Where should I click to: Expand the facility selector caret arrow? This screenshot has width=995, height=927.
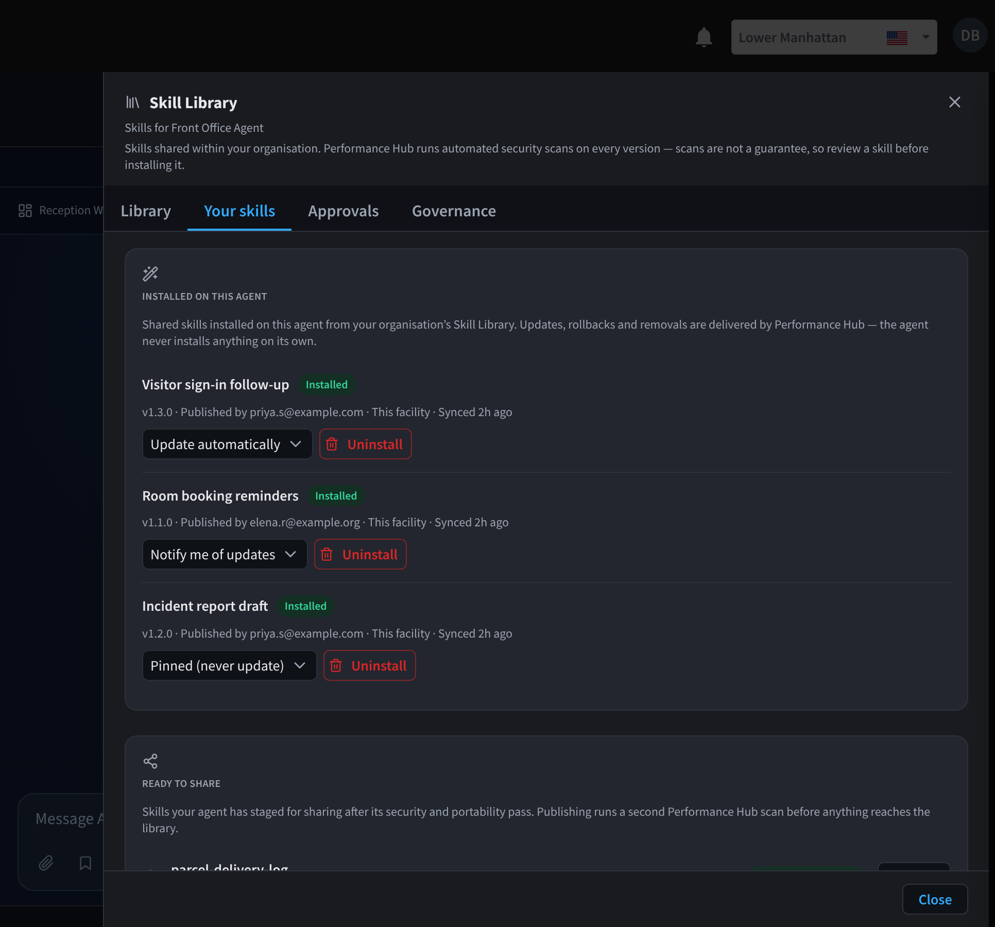[x=925, y=37]
